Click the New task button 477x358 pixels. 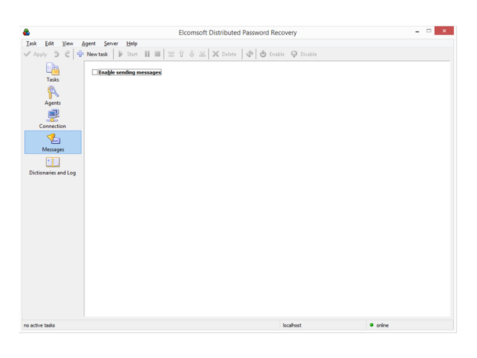pyautogui.click(x=92, y=54)
